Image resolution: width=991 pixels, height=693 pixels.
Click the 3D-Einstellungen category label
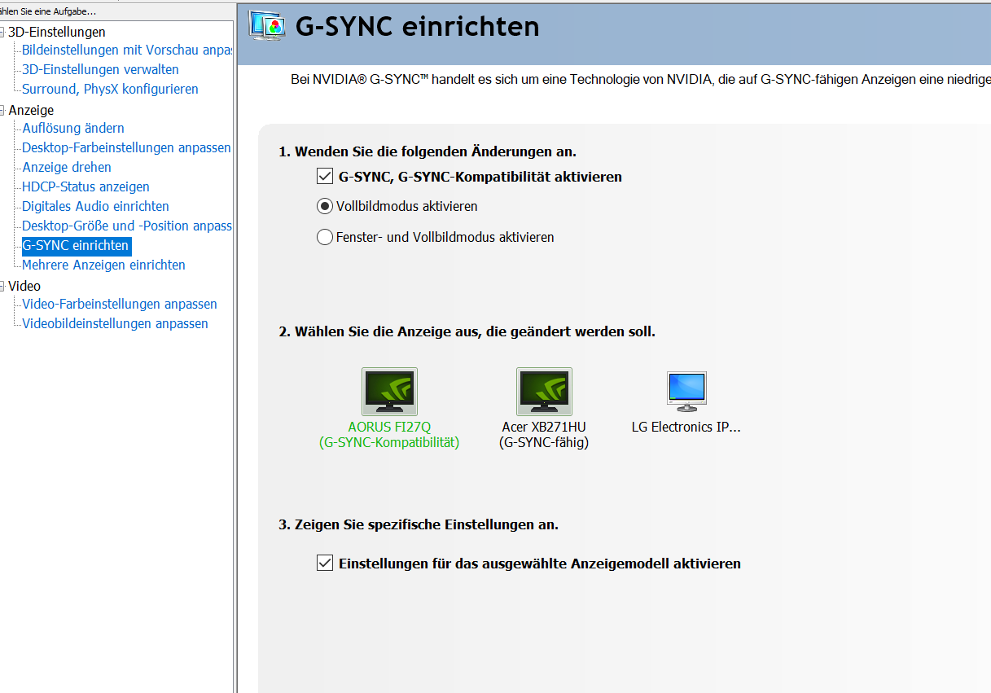click(x=57, y=32)
